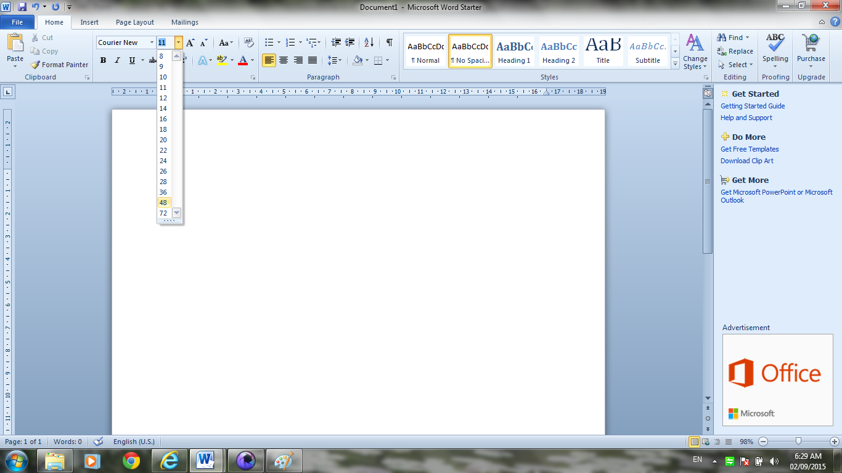Apply the Heading 1 style
Image resolution: width=842 pixels, height=473 pixels.
(x=514, y=51)
